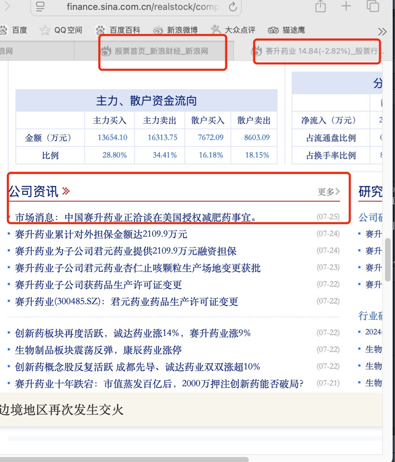Open 赛升药业十年跌宕 article
This screenshot has width=395, height=462.
click(159, 383)
